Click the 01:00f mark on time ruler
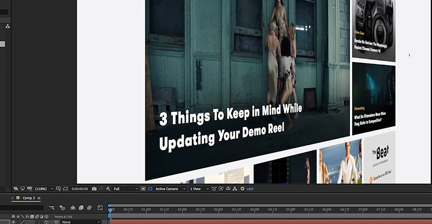The image size is (432, 224). [146, 209]
